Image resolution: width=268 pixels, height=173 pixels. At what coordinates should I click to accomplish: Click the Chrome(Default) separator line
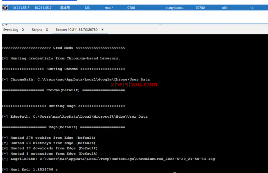click(64, 90)
